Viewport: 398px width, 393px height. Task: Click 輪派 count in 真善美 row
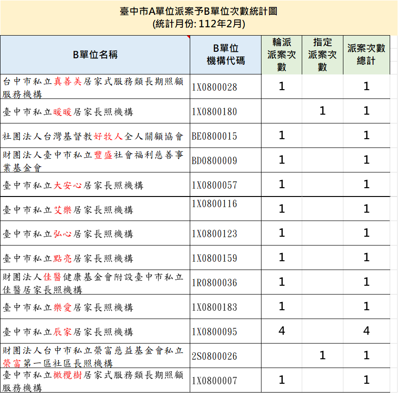click(282, 87)
